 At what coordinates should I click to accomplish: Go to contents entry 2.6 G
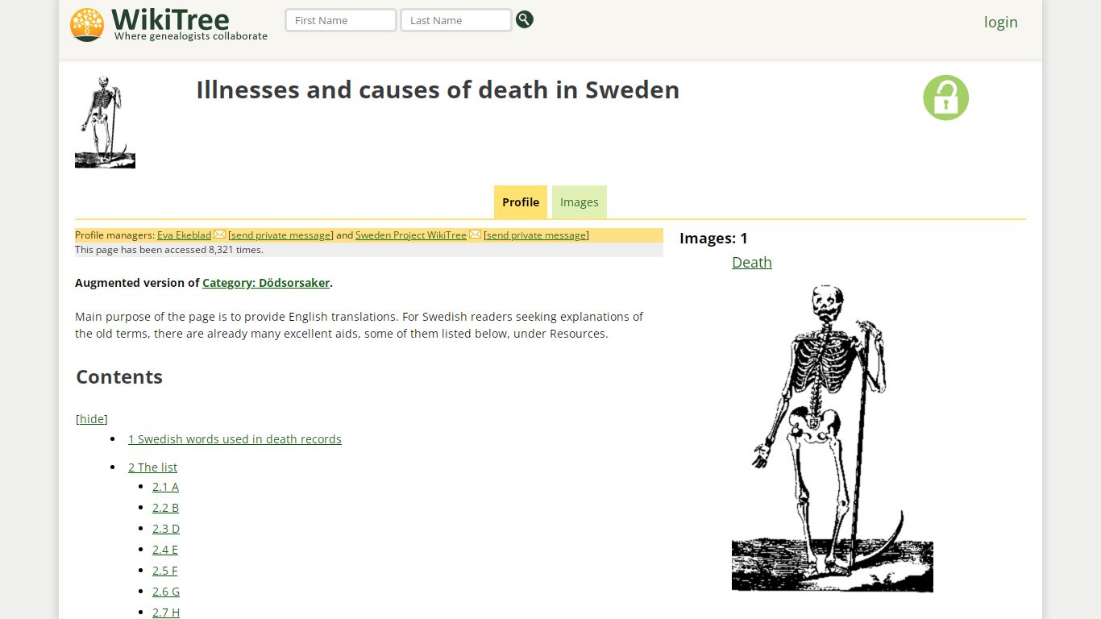coord(166,592)
